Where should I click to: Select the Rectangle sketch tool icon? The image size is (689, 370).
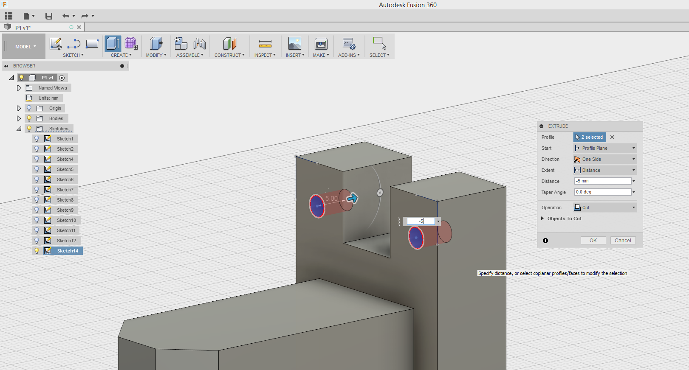tap(92, 44)
